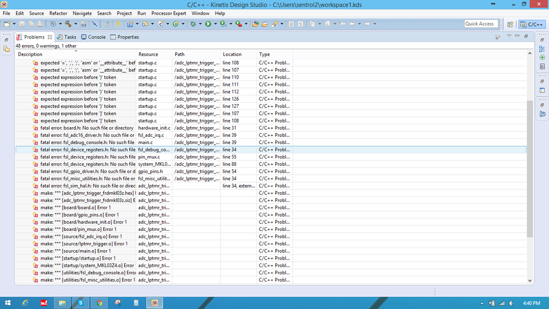Click the Save toolbar icon
Screen dimensions: 549x309
coord(22,24)
